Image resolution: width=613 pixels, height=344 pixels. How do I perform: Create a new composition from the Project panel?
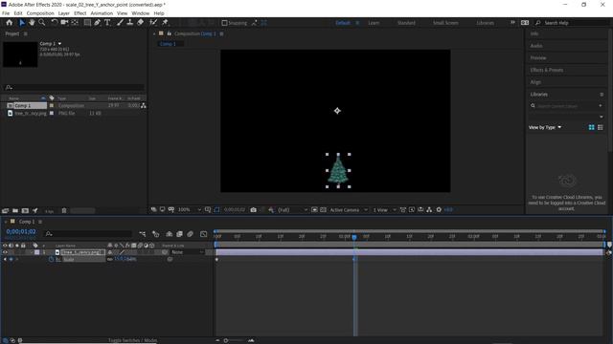[x=25, y=210]
